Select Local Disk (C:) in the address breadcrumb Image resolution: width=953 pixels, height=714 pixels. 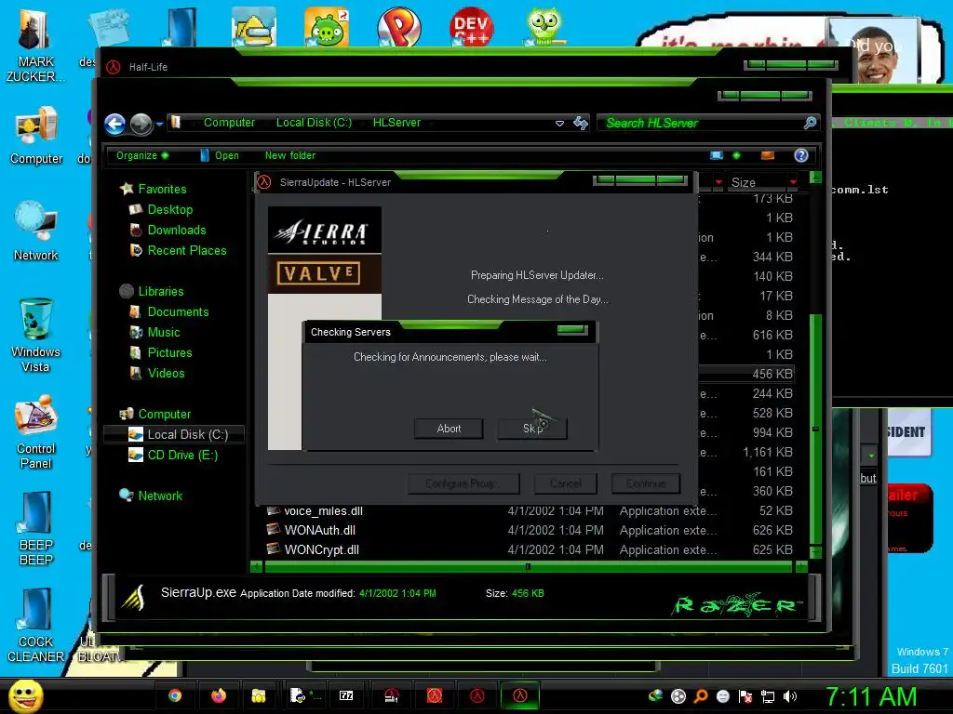[x=314, y=123]
